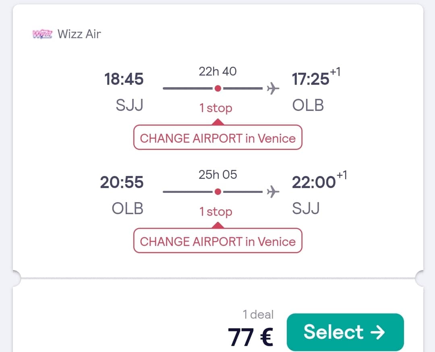The height and width of the screenshot is (352, 435).
Task: Click the arrow inside the Select button
Action: pos(377,332)
